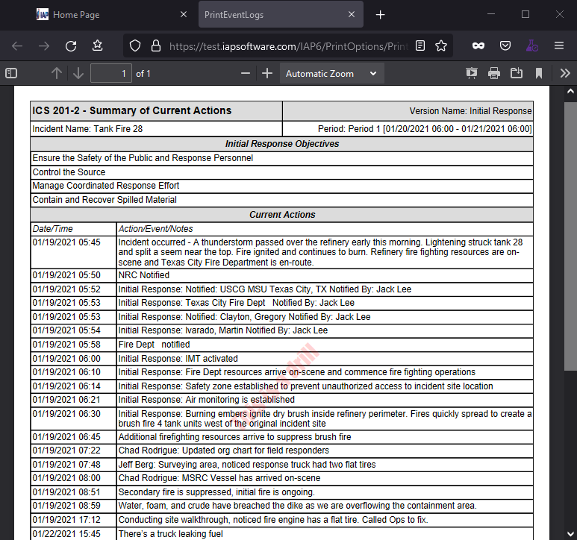Click 'Contain and Recover Spilled Material' row
This screenshot has height=540, width=577.
pyautogui.click(x=282, y=200)
